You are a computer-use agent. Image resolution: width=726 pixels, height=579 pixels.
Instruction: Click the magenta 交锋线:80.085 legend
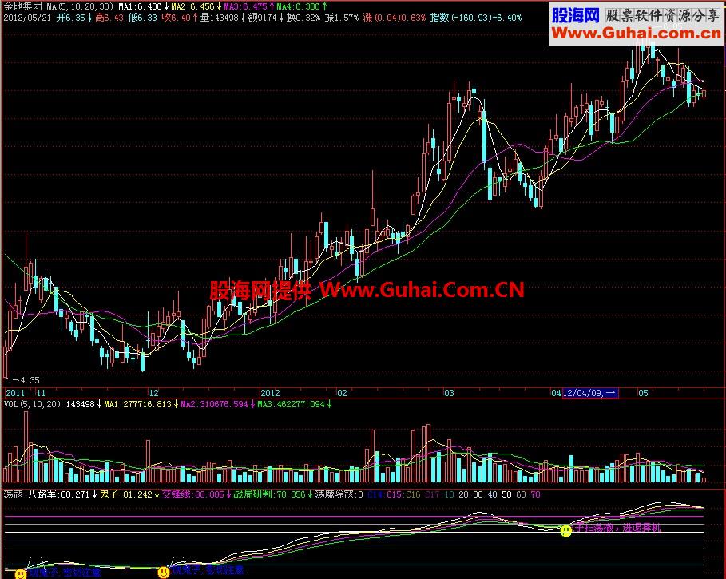point(192,495)
